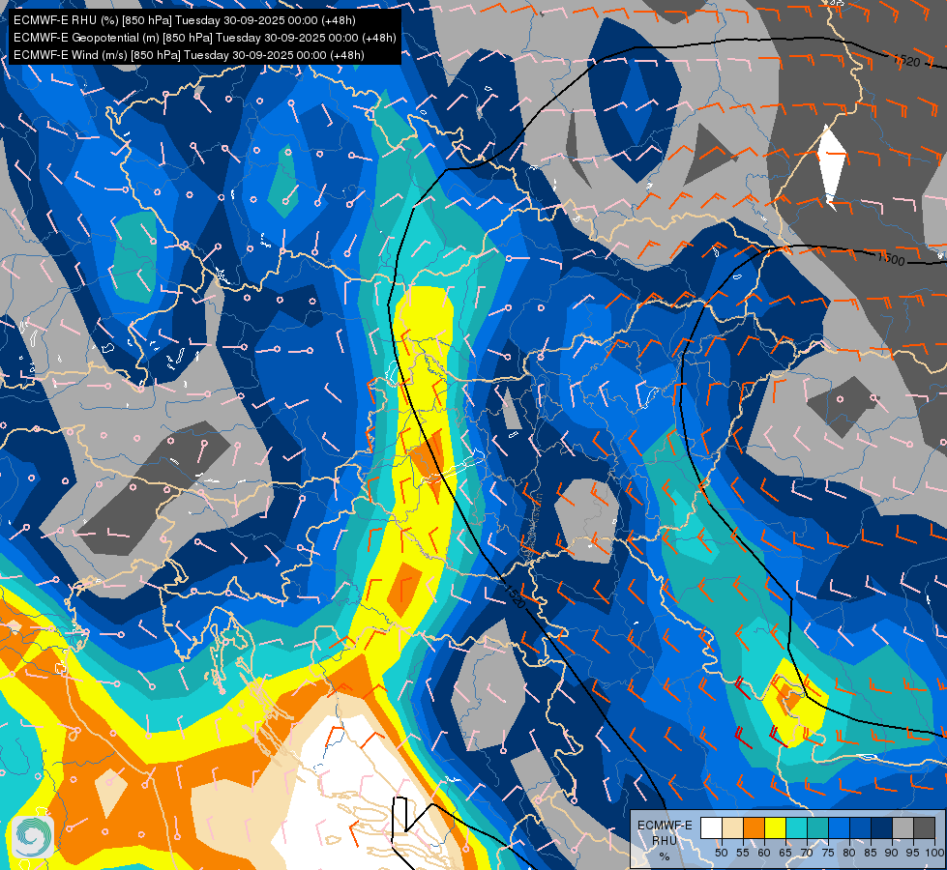Click the ECMWF-E label inside the legend
This screenshot has height=870, width=947.
tap(665, 826)
